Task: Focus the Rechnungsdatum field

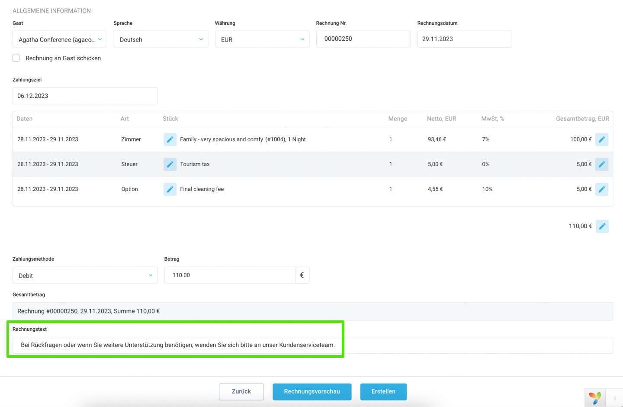Action: pyautogui.click(x=465, y=39)
